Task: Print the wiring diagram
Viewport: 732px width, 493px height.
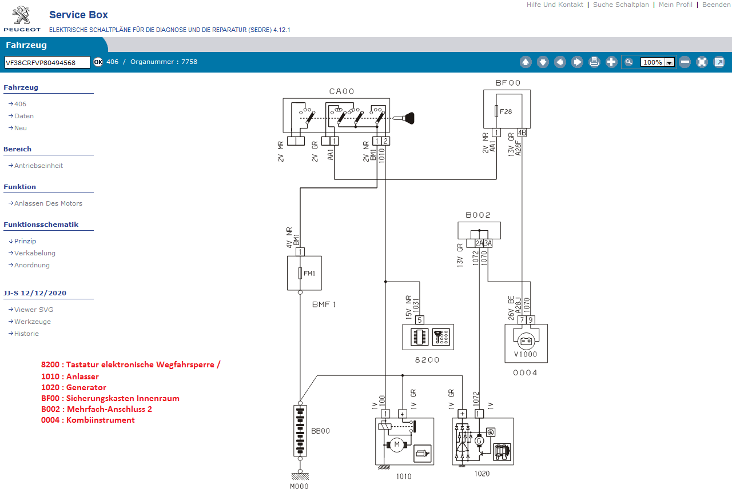Action: tap(594, 62)
